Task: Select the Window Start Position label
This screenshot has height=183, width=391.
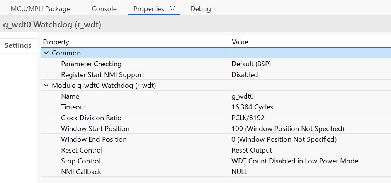Action: click(x=95, y=129)
